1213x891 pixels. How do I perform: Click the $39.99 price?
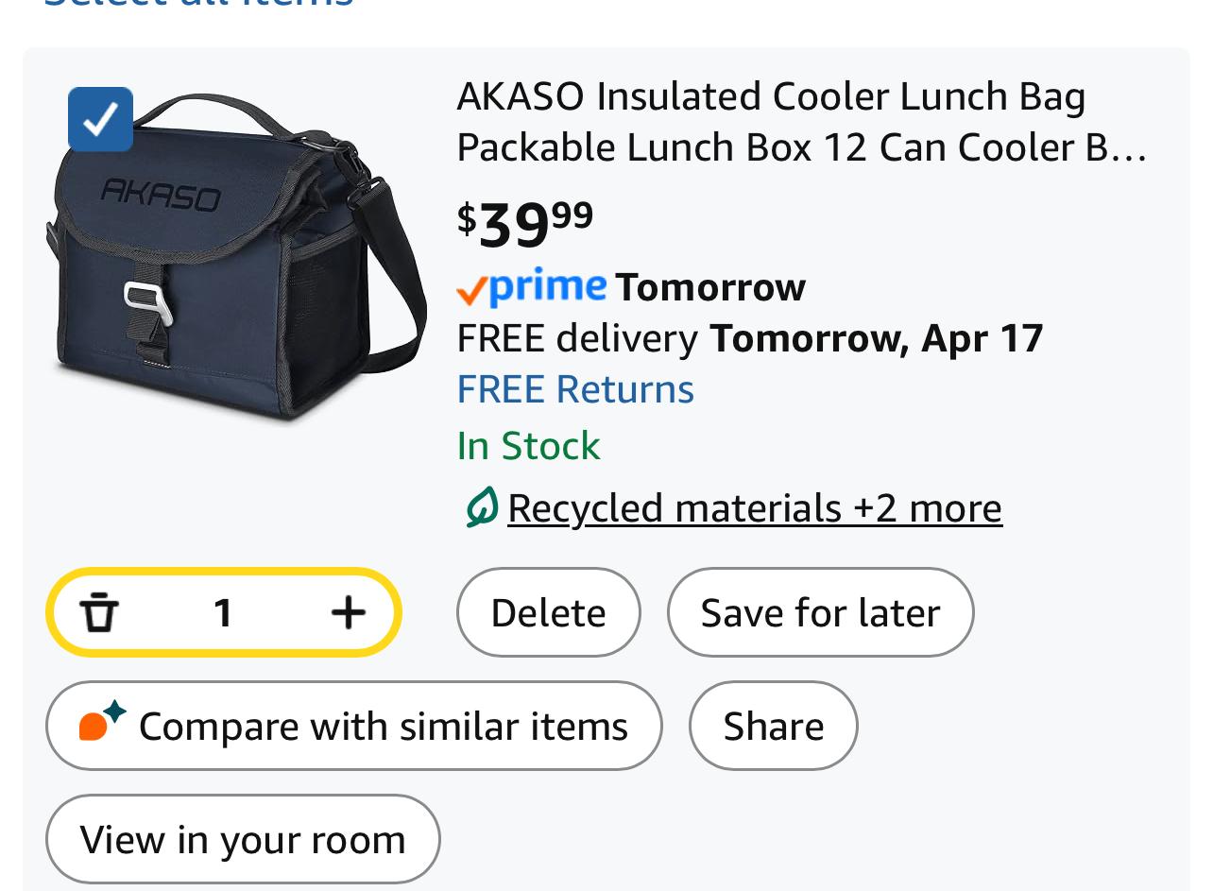tap(525, 224)
